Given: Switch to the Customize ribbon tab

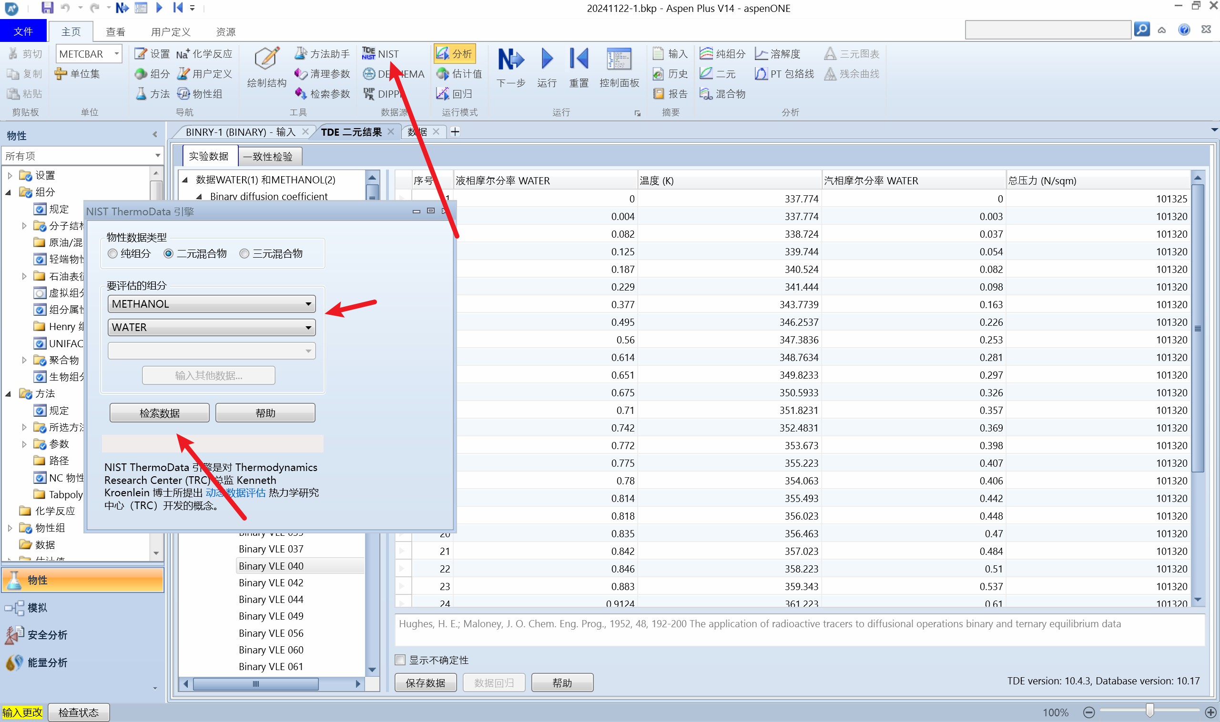Looking at the screenshot, I should coord(171,31).
